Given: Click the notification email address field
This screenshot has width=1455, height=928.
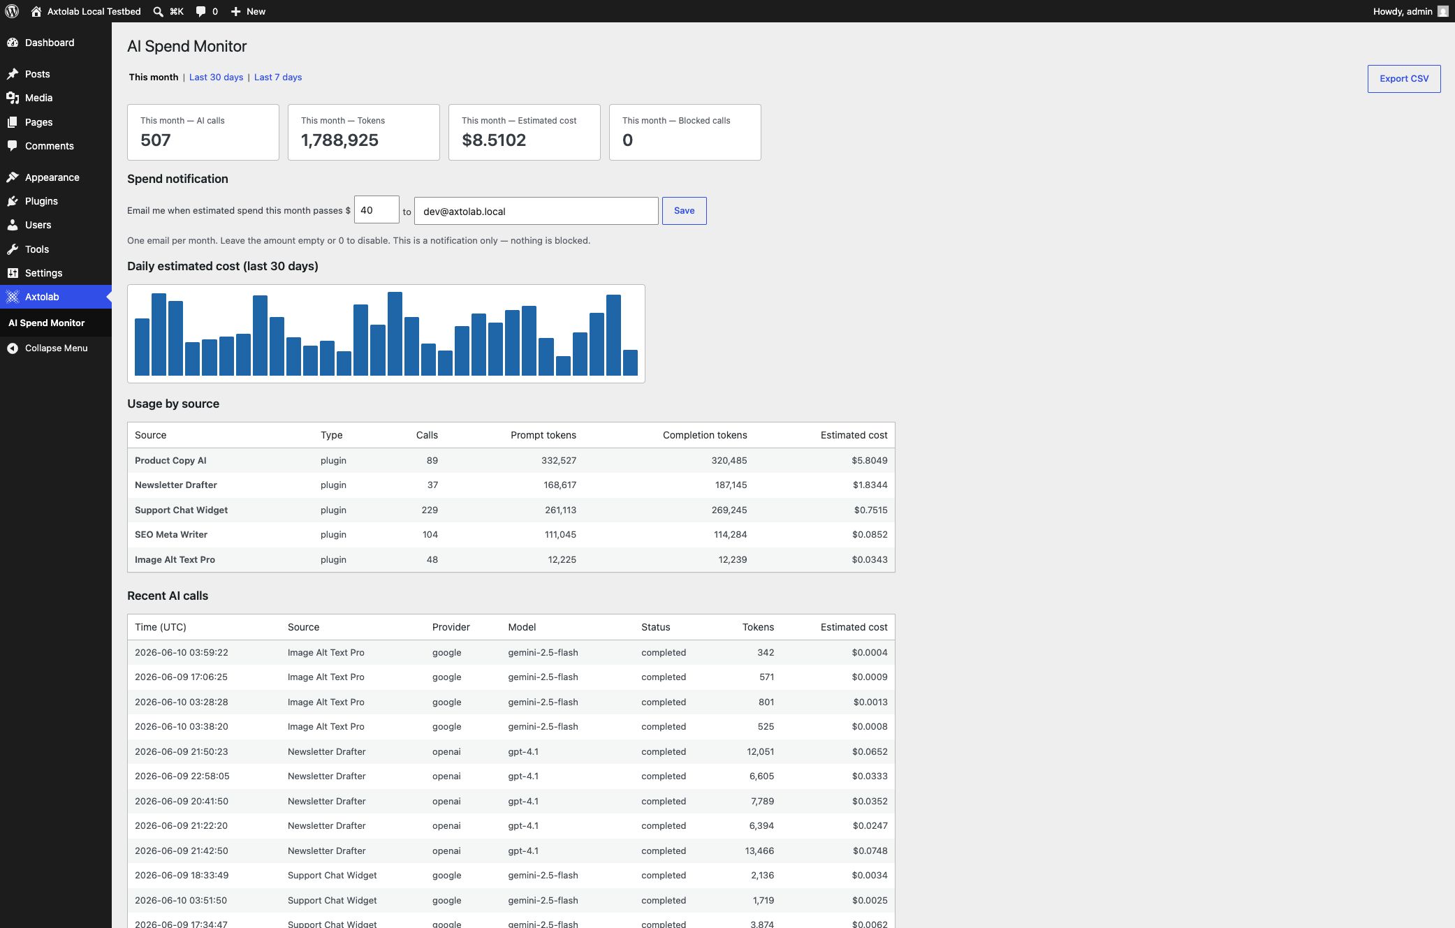Looking at the screenshot, I should pos(536,211).
